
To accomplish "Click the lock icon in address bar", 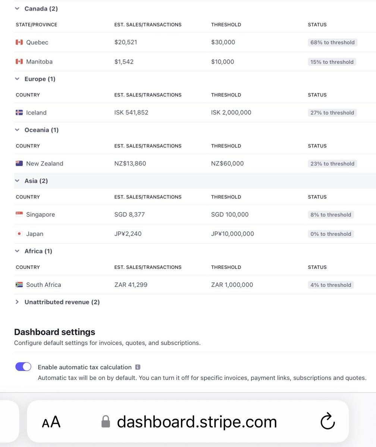I will click(106, 422).
